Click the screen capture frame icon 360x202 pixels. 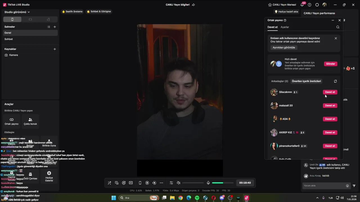coord(131,183)
